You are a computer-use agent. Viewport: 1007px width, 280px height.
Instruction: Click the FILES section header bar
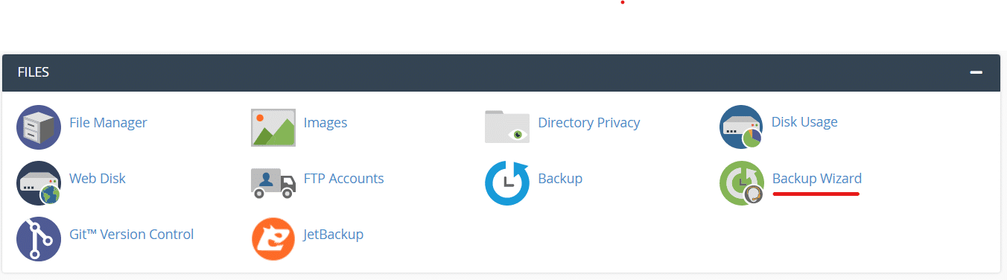pos(501,72)
